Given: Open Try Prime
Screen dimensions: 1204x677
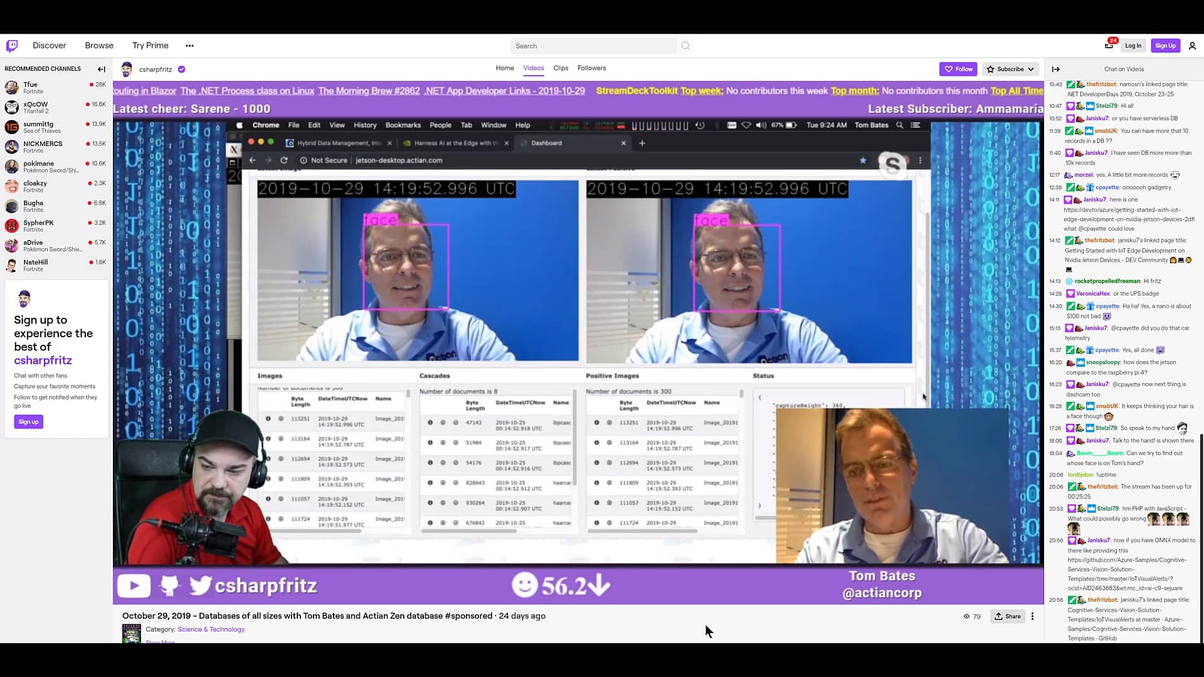Looking at the screenshot, I should point(150,46).
